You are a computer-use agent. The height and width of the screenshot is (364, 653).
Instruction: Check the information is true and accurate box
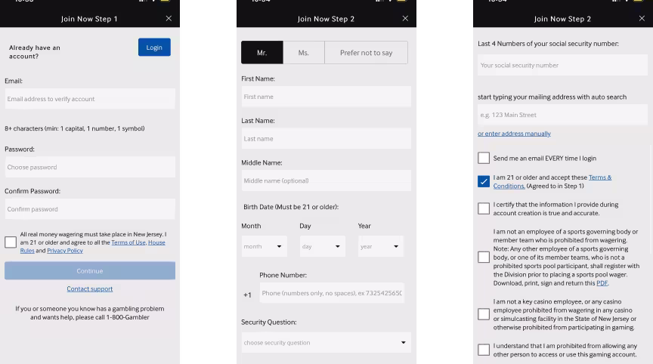click(484, 208)
